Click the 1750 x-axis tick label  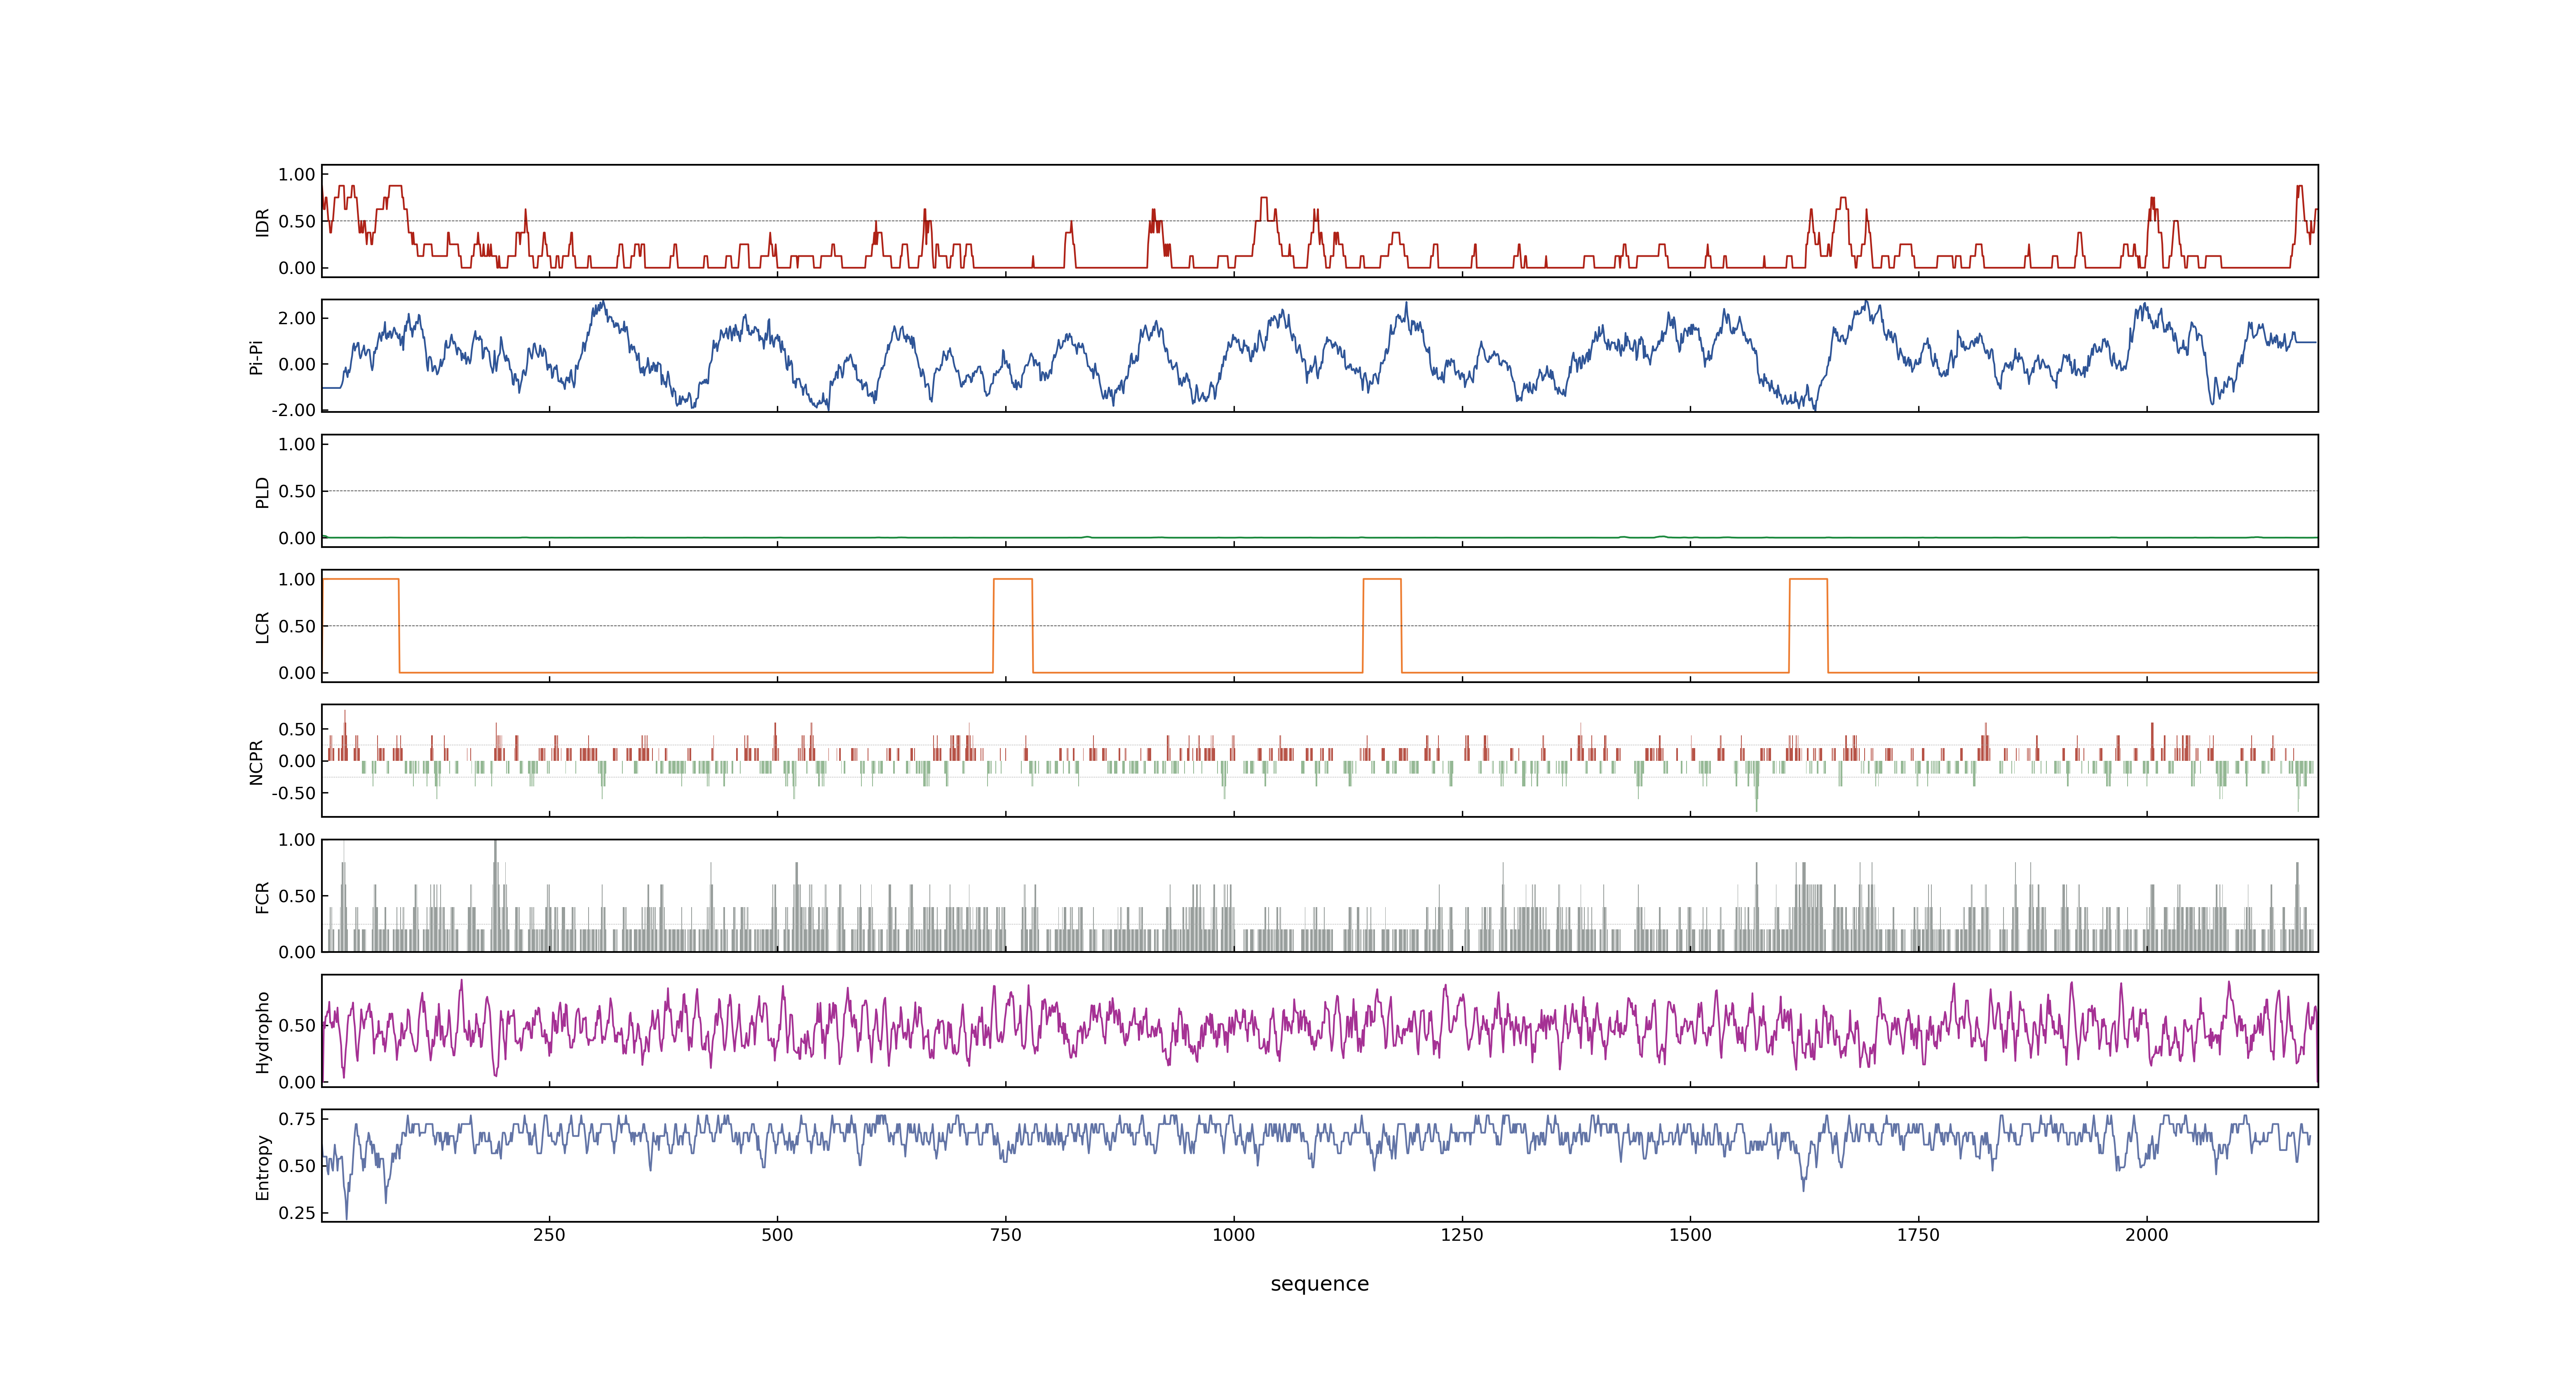(x=1918, y=1234)
